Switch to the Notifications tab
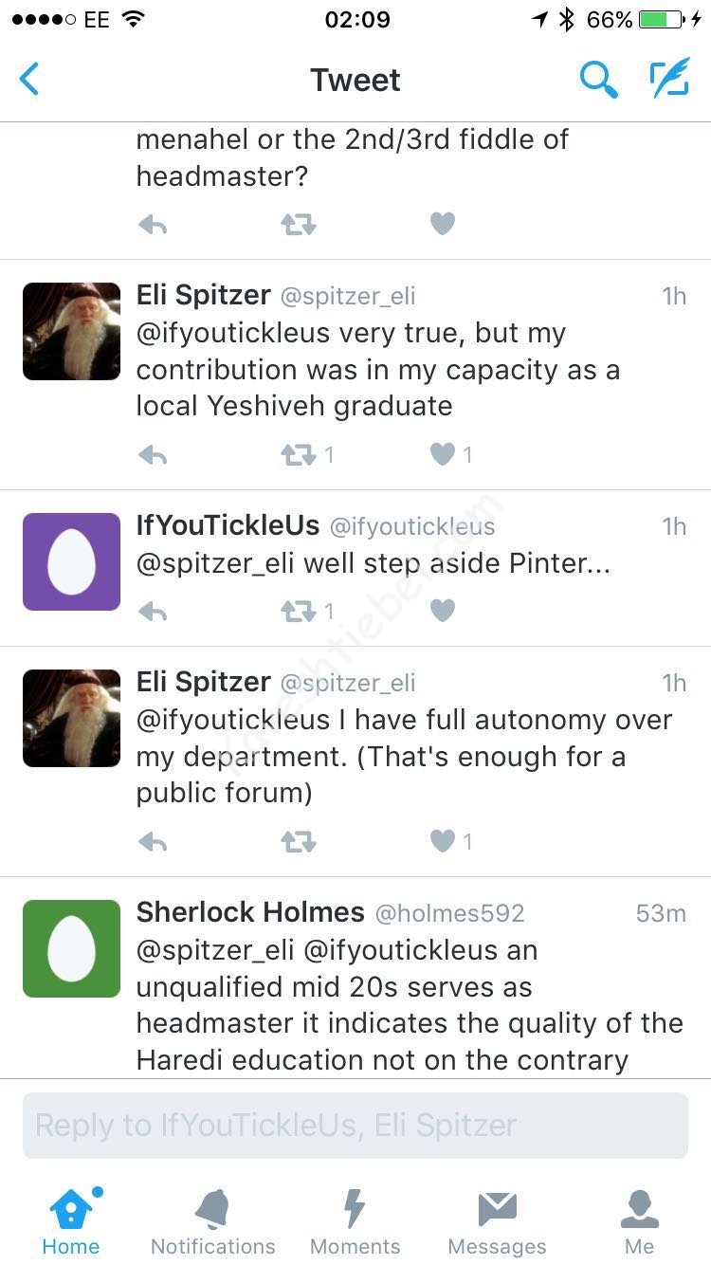Image resolution: width=711 pixels, height=1265 pixels. pos(213,1221)
